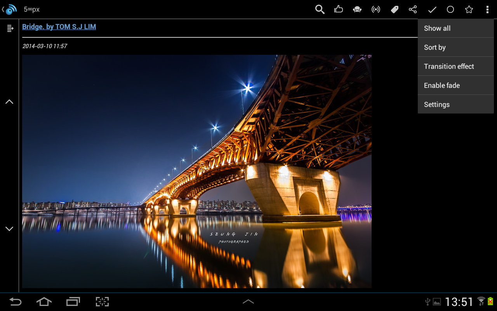Mark the article as read with the checkmark
This screenshot has height=311, width=497.
tap(431, 9)
